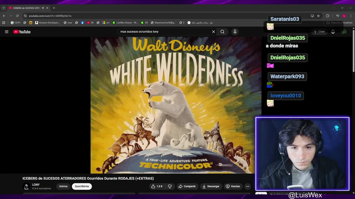The height and width of the screenshot is (199, 355).
Task: Share the video via Compartir
Action: click(187, 187)
